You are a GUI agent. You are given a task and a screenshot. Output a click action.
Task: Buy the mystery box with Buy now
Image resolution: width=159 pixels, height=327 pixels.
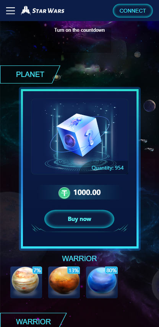click(79, 219)
